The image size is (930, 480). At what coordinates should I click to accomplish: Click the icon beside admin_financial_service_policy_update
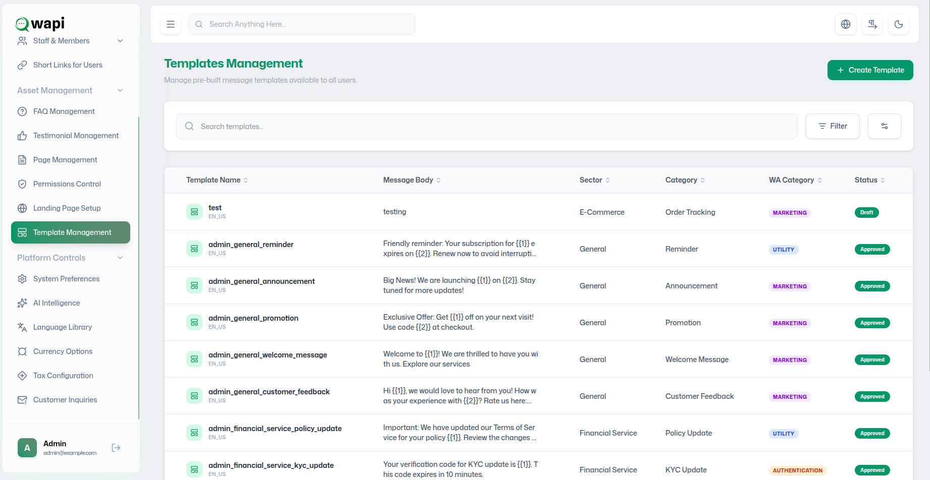(x=194, y=433)
